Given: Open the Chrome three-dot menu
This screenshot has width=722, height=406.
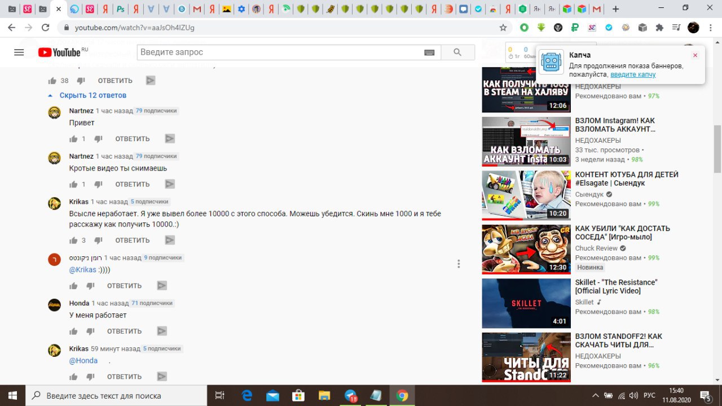Looking at the screenshot, I should pyautogui.click(x=711, y=27).
